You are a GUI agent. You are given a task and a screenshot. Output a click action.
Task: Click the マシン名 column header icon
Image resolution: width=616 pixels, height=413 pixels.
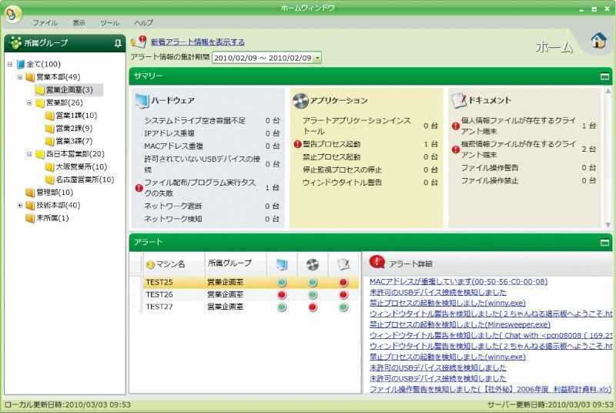[150, 265]
